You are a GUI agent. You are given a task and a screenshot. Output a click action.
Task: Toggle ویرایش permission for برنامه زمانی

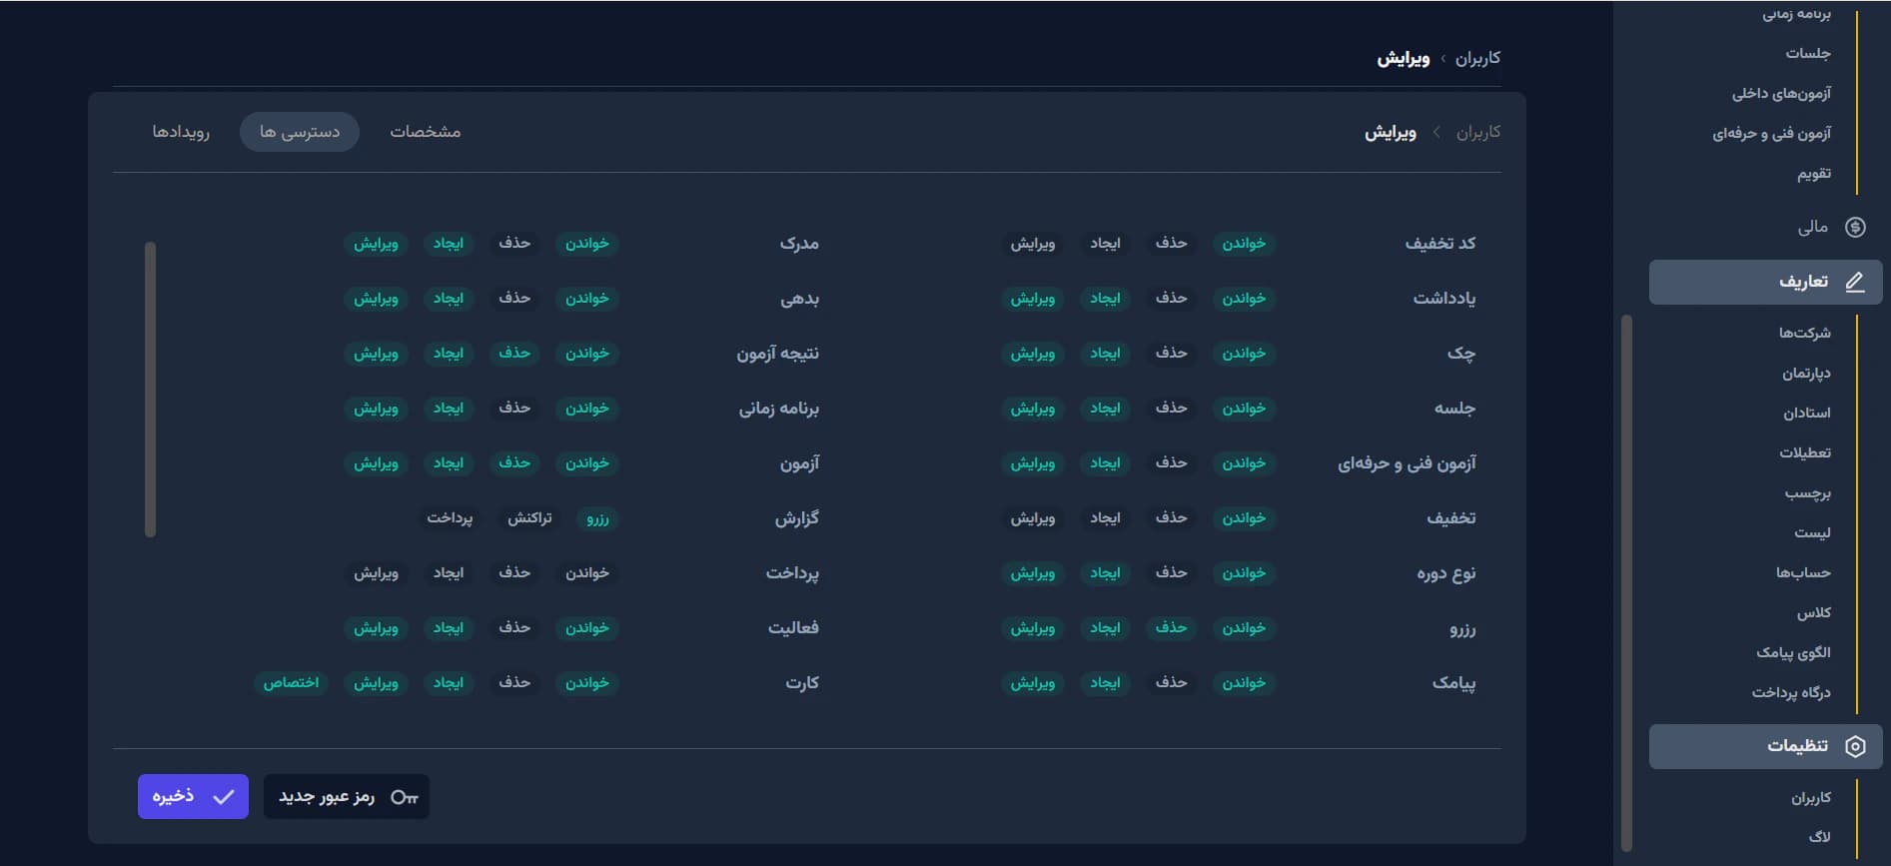pos(376,409)
